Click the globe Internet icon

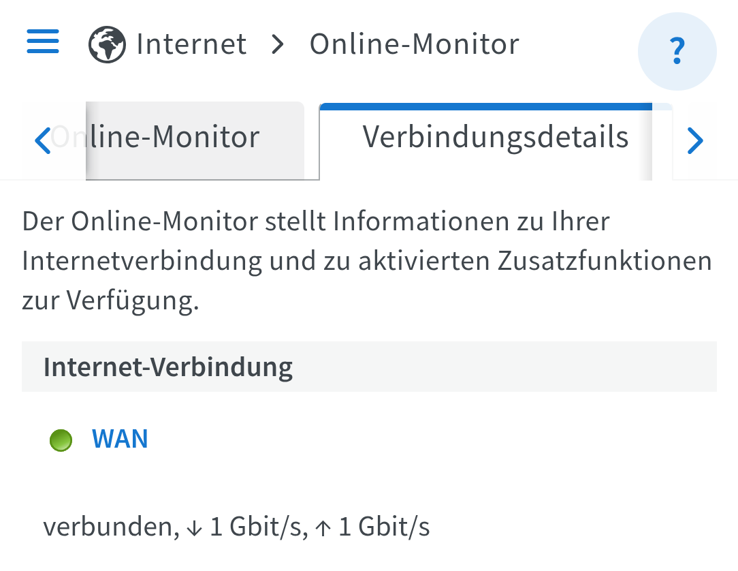tap(108, 44)
